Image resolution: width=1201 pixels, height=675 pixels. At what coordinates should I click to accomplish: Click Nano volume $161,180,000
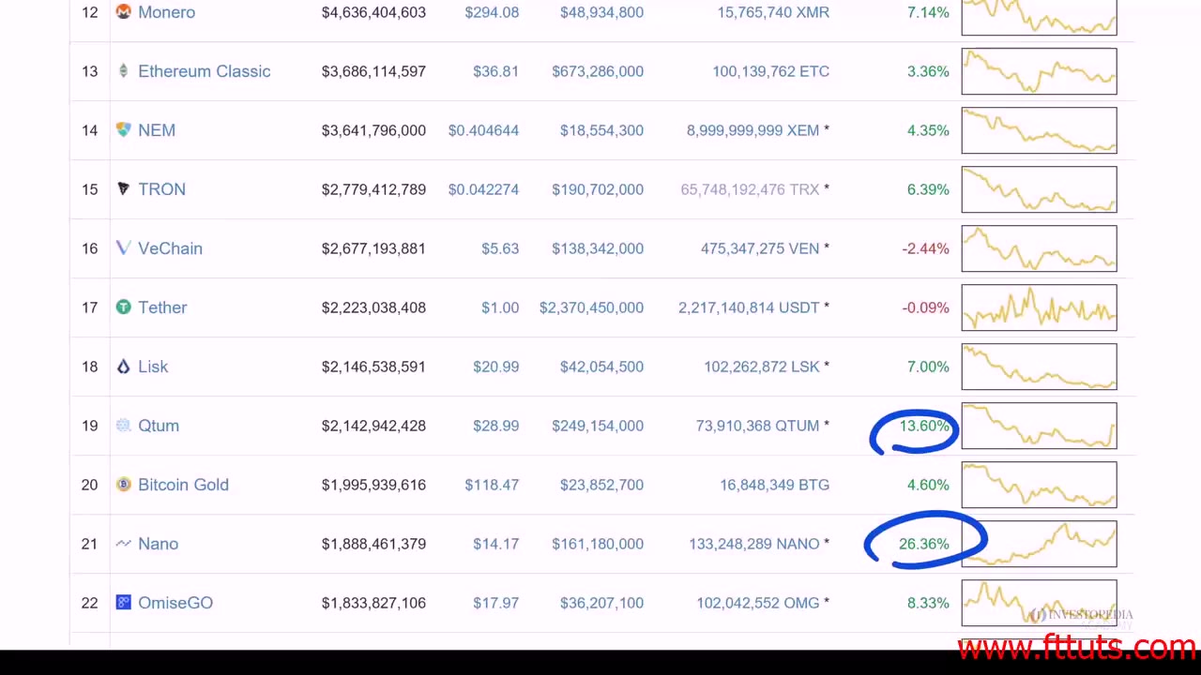pyautogui.click(x=598, y=544)
